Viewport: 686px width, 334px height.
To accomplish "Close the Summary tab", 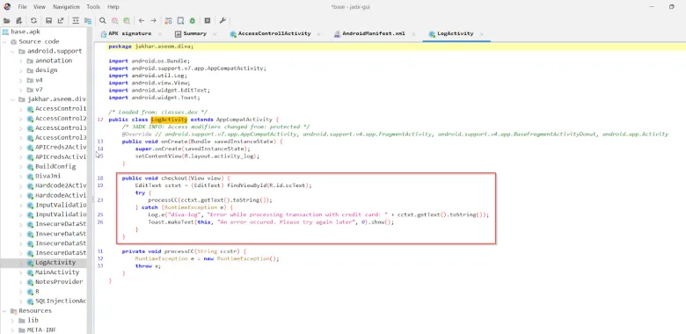I will (215, 33).
